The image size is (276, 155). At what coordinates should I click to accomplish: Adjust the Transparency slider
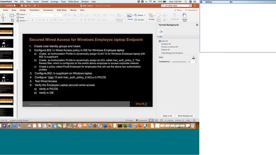pyautogui.click(x=179, y=62)
